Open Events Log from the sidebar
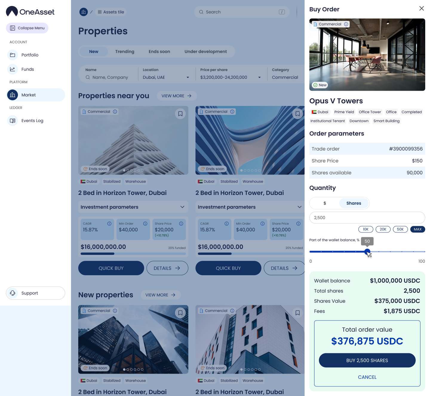The width and height of the screenshot is (430, 396). pyautogui.click(x=32, y=121)
